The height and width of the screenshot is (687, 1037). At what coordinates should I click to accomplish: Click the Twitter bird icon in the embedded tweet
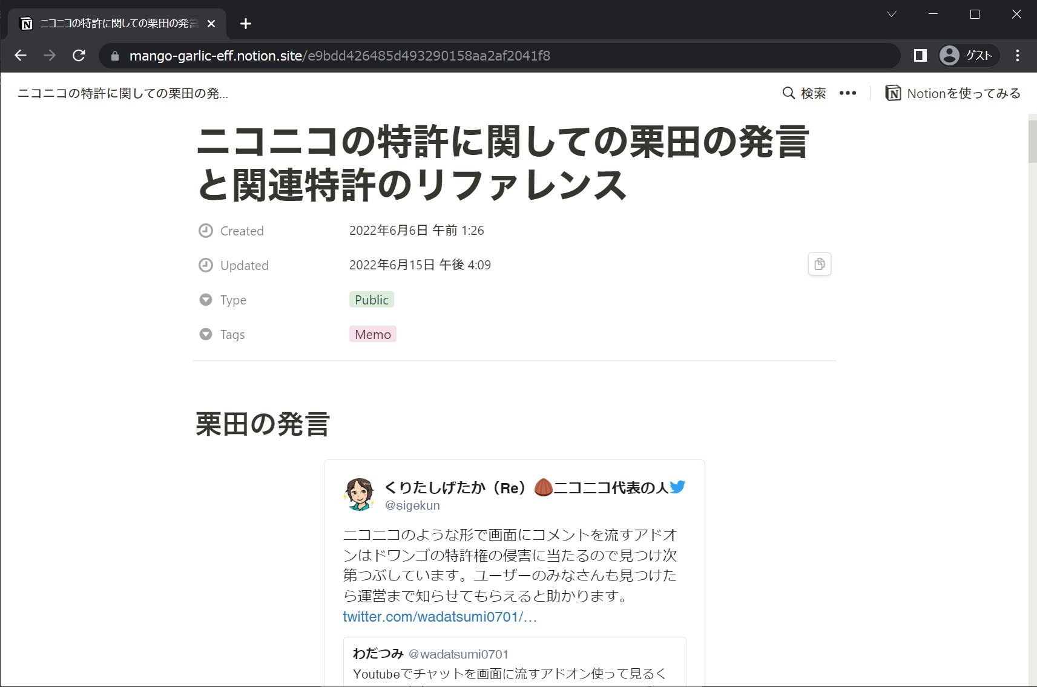tap(679, 487)
